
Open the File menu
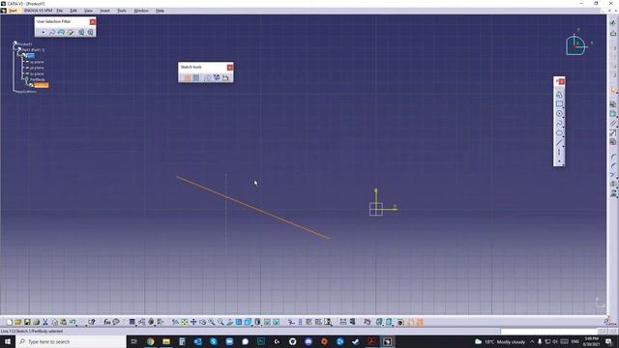click(60, 11)
